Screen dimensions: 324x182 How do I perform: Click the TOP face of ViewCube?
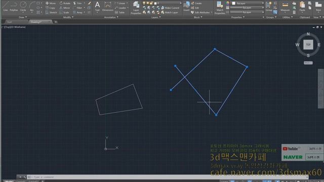(x=308, y=44)
